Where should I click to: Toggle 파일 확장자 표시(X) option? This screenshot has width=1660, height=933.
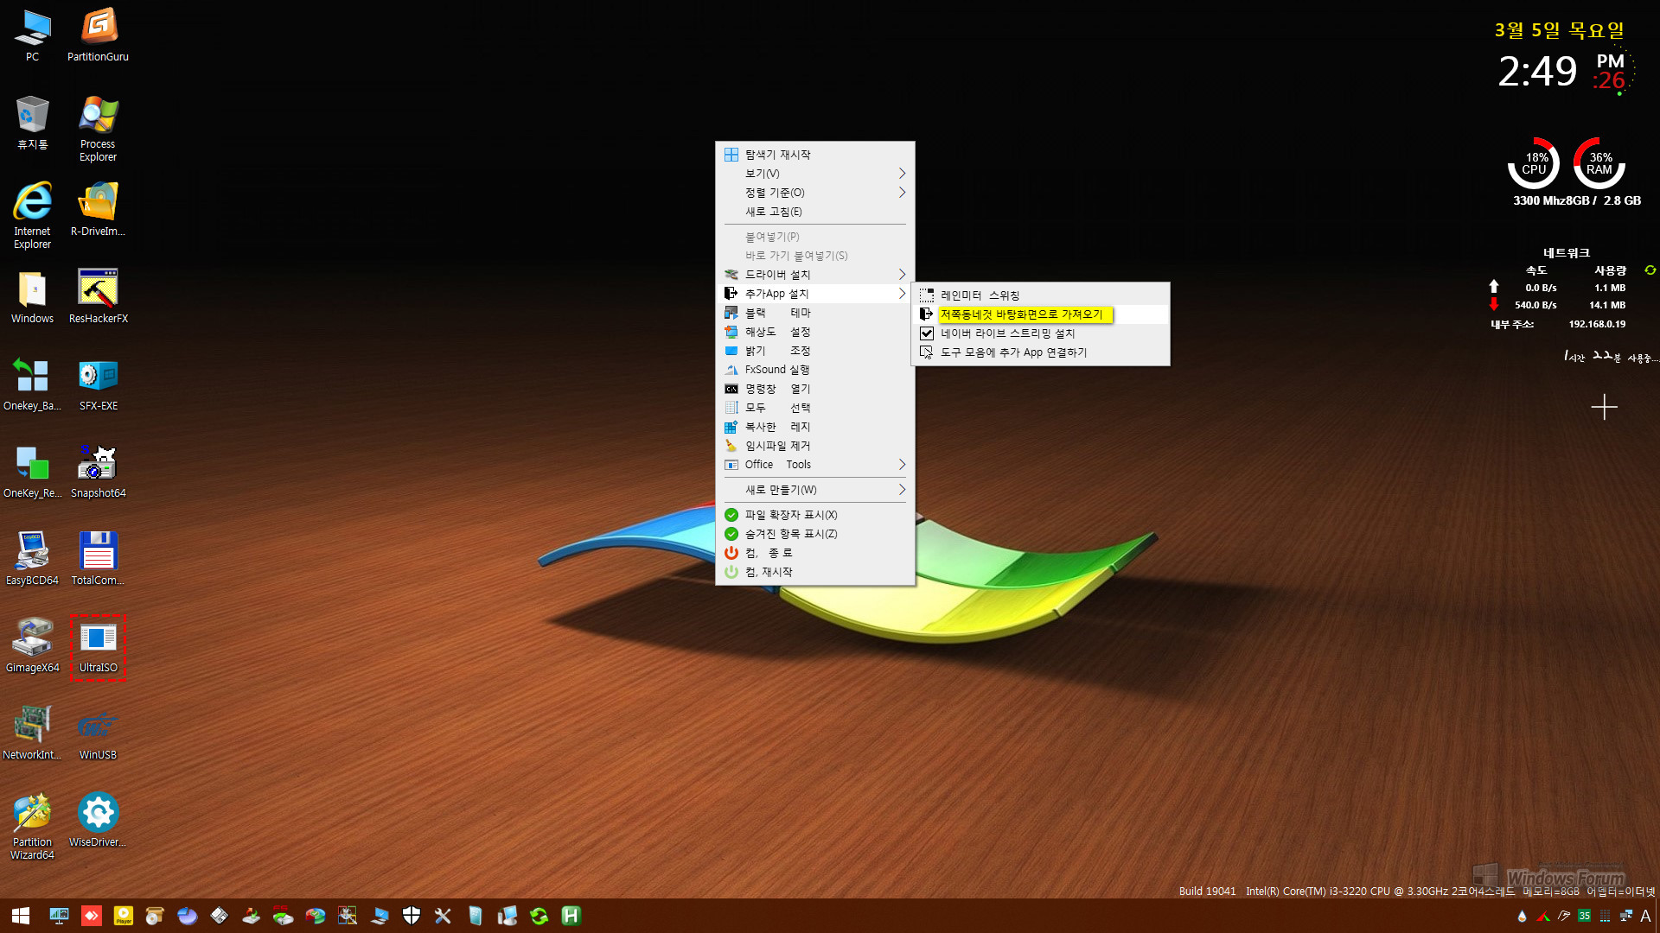point(815,515)
